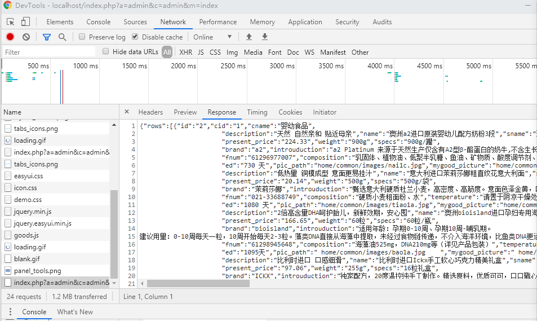Click the jquery.easyui.min.js file icon
537x321 pixels.
click(x=7, y=223)
